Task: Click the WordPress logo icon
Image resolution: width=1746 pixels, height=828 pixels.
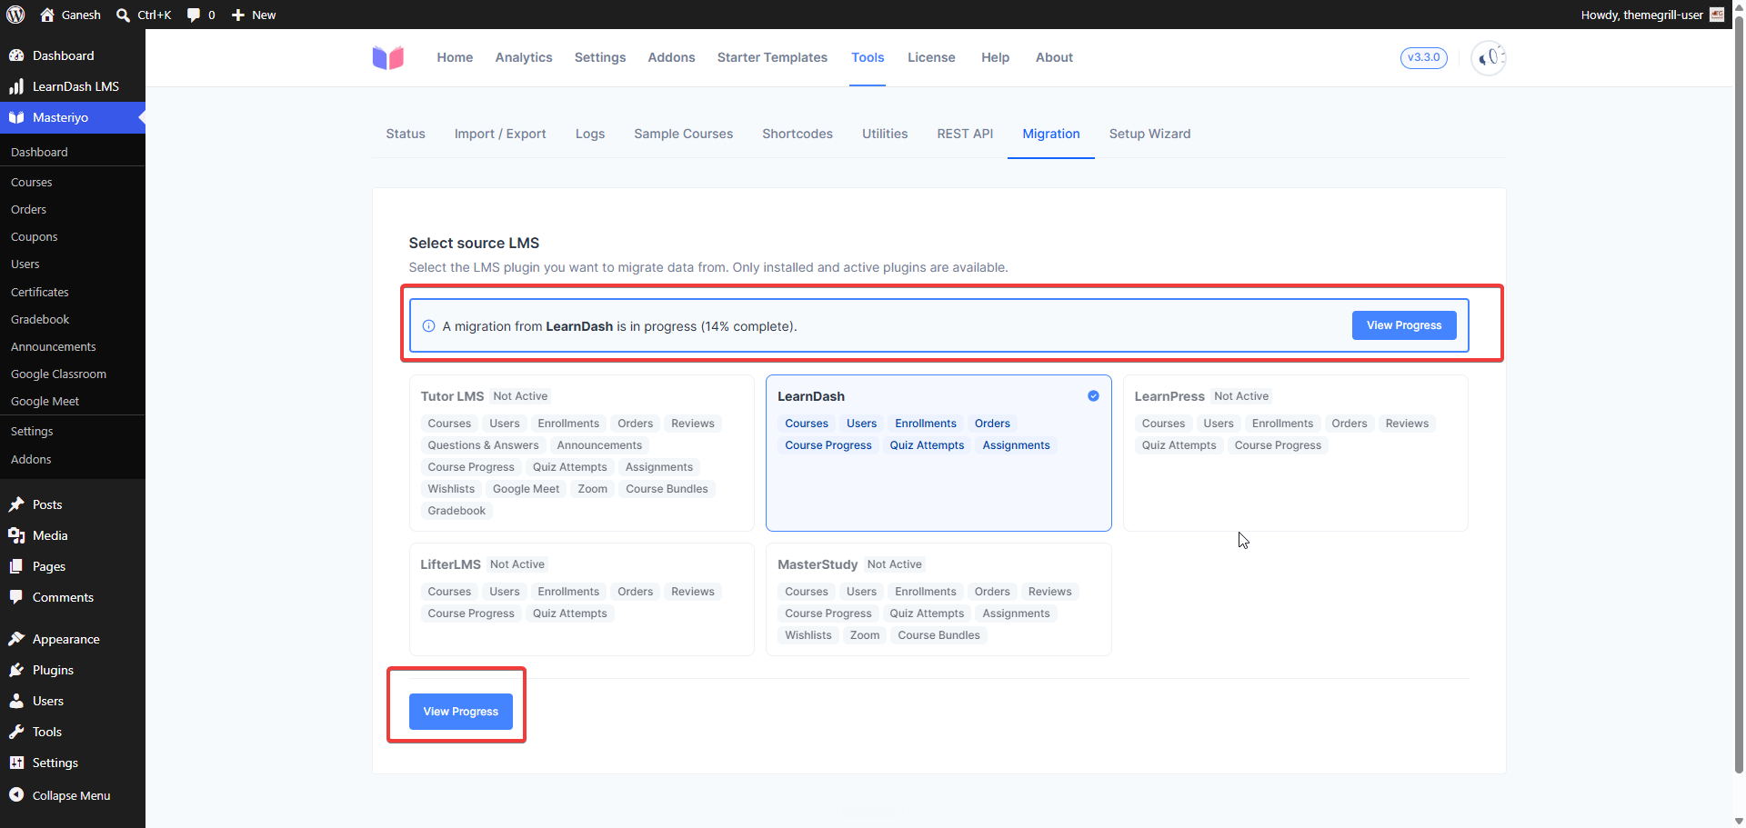Action: coord(15,15)
